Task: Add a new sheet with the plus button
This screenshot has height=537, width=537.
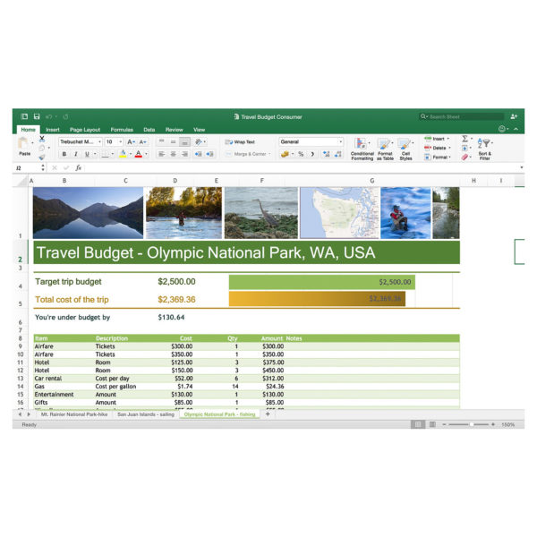Action: pos(268,414)
